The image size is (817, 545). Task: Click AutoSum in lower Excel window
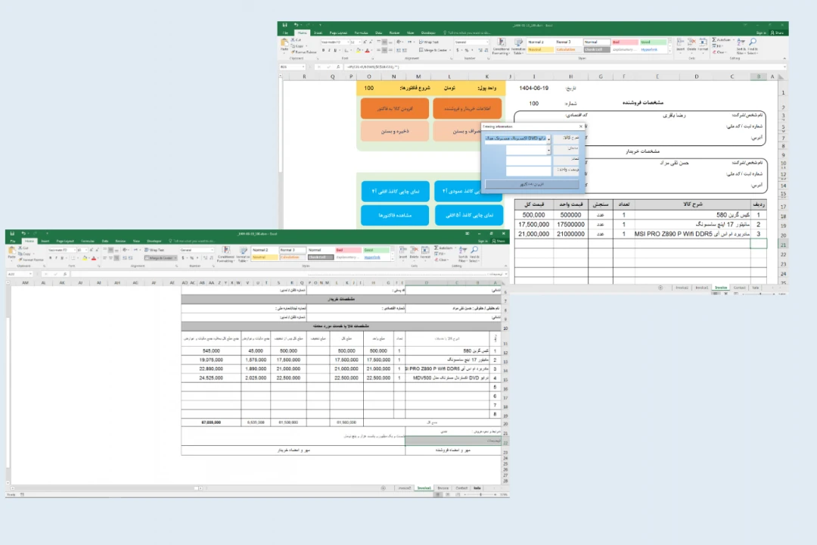(x=443, y=248)
